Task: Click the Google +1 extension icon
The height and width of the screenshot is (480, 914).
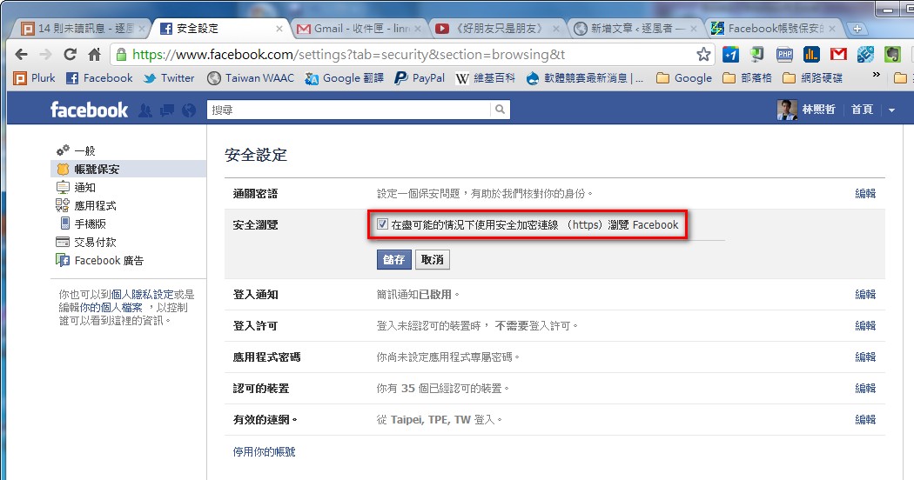Action: [x=730, y=55]
